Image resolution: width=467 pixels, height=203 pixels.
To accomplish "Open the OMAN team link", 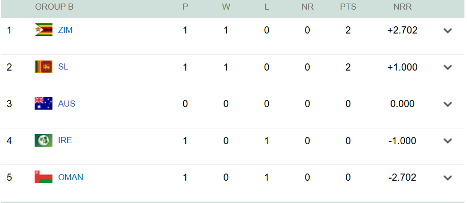I will (71, 177).
